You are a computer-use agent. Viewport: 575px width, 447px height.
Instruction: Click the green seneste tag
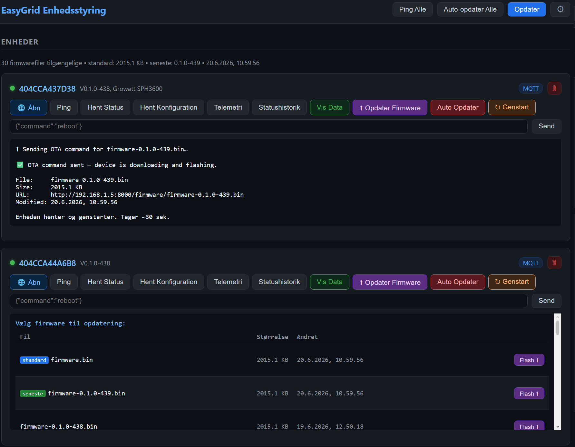click(33, 393)
